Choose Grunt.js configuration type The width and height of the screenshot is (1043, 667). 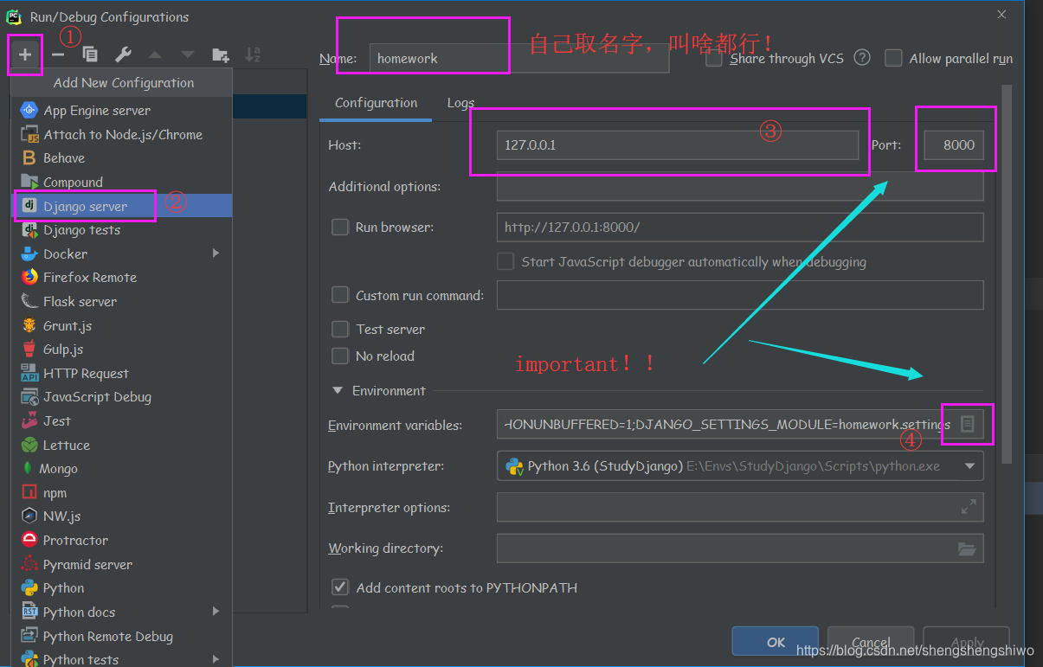coord(121,326)
